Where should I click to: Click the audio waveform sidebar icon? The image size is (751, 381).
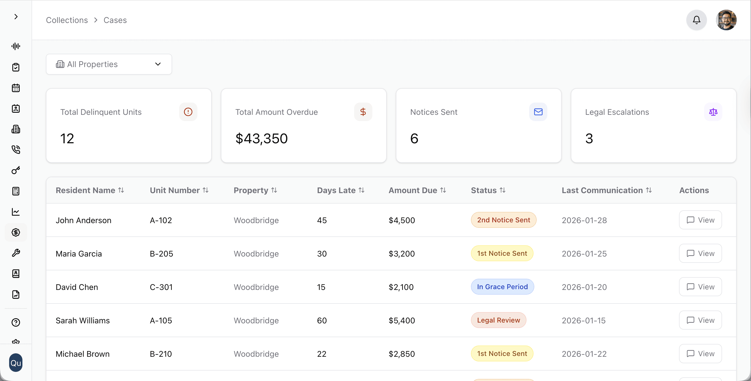(x=16, y=46)
